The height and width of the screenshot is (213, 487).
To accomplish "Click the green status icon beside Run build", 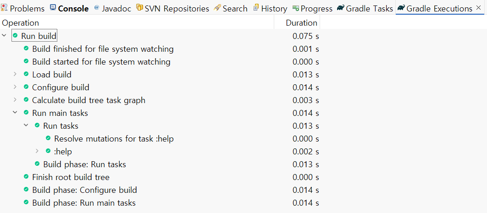I will pos(16,36).
